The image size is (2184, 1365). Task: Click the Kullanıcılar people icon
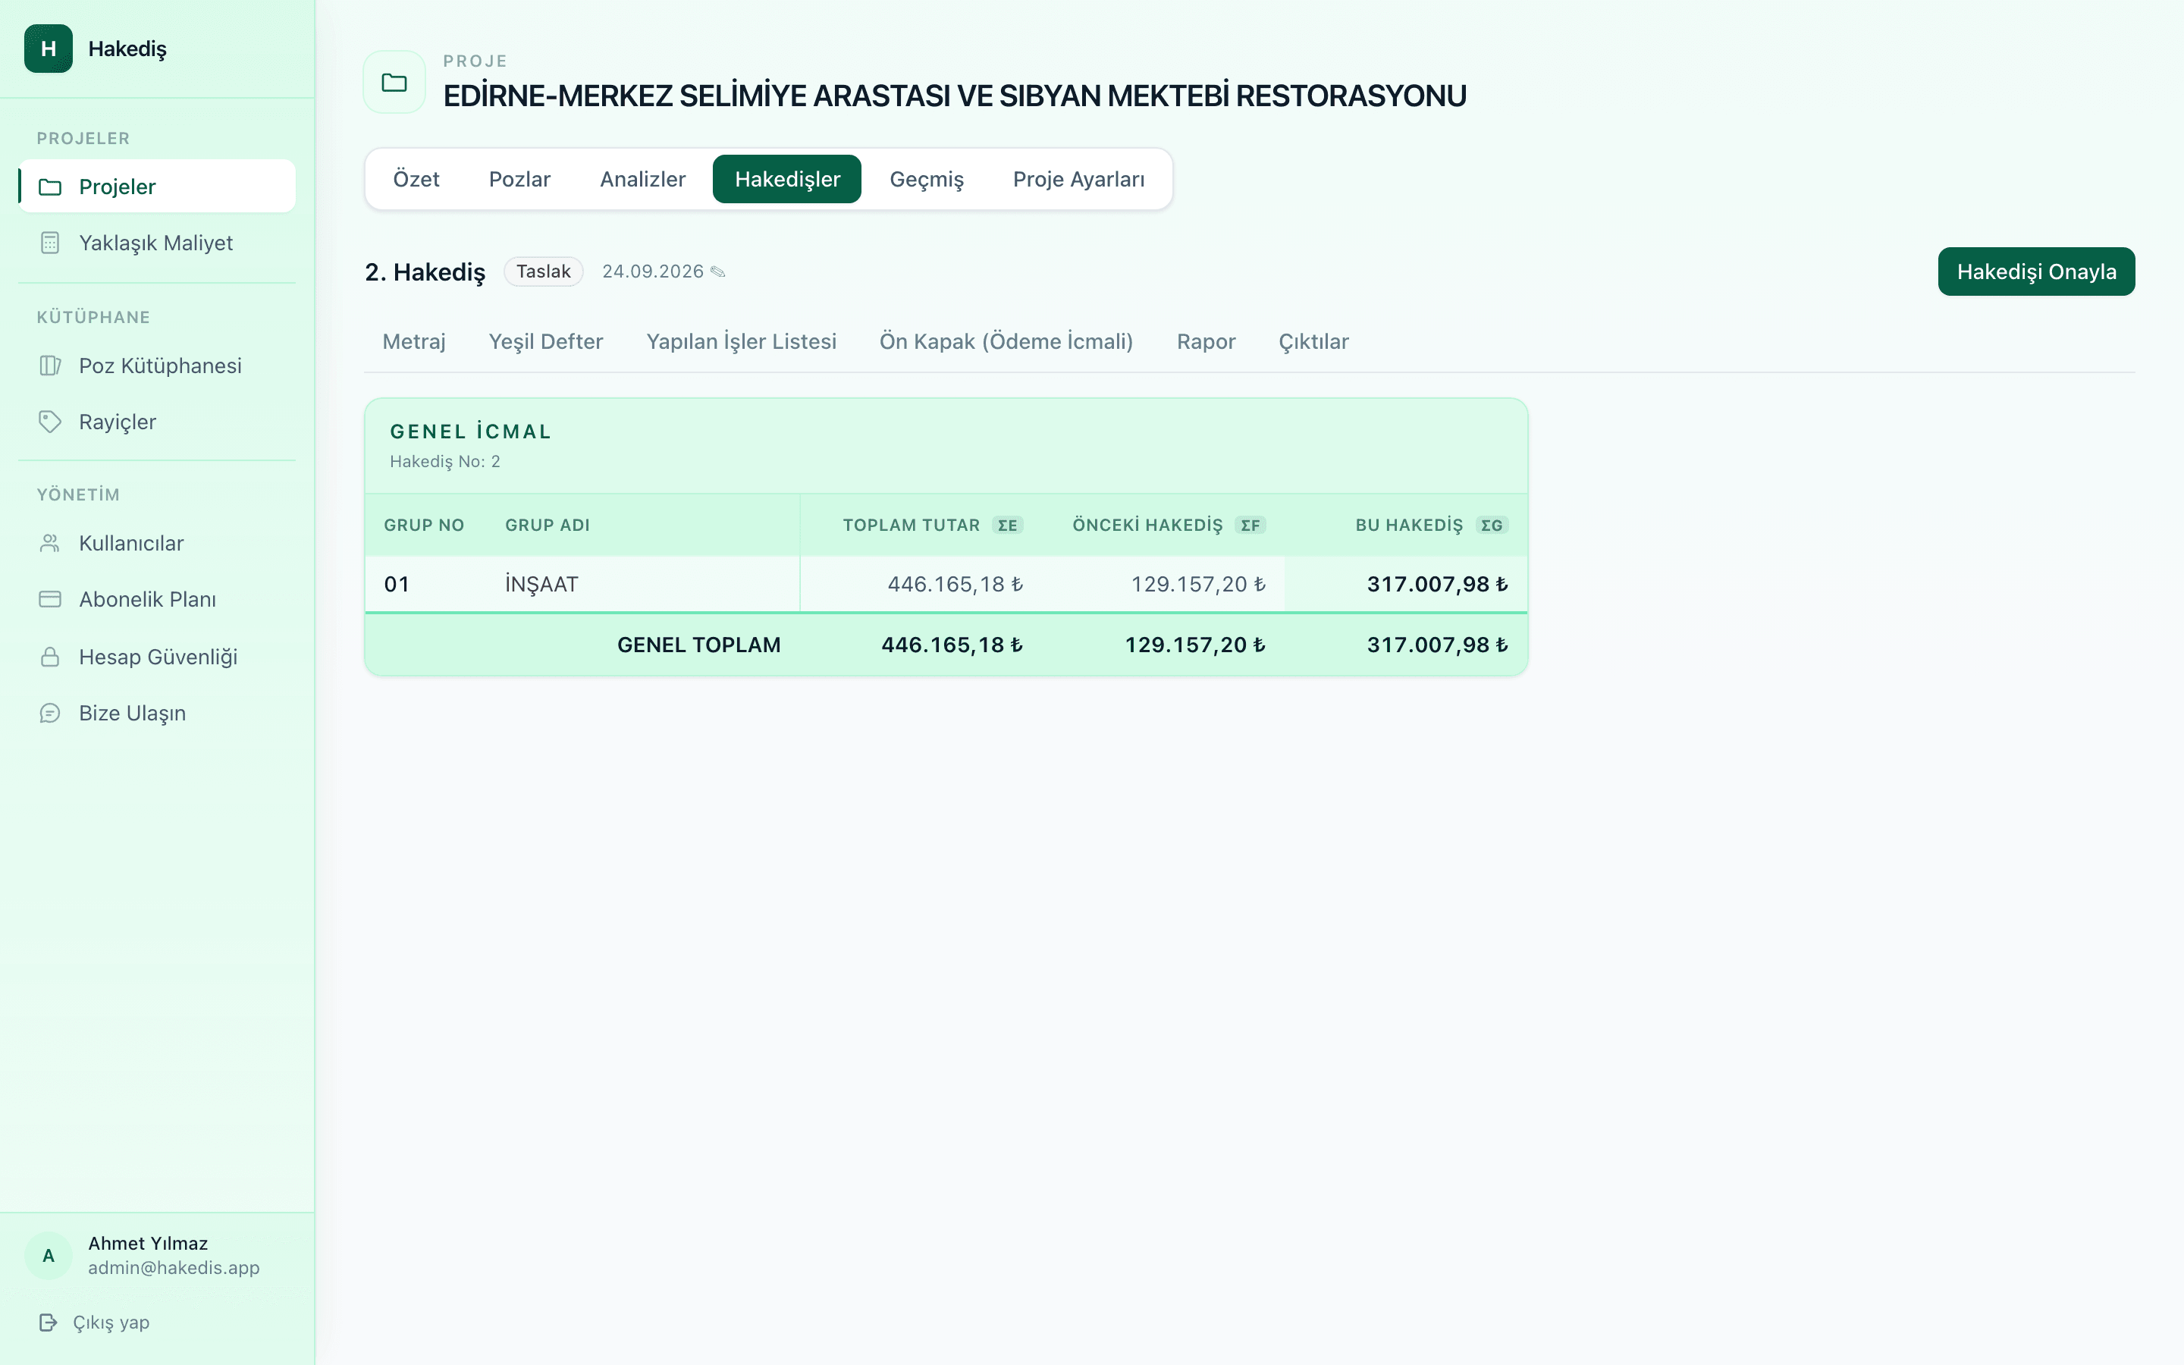pyautogui.click(x=51, y=544)
